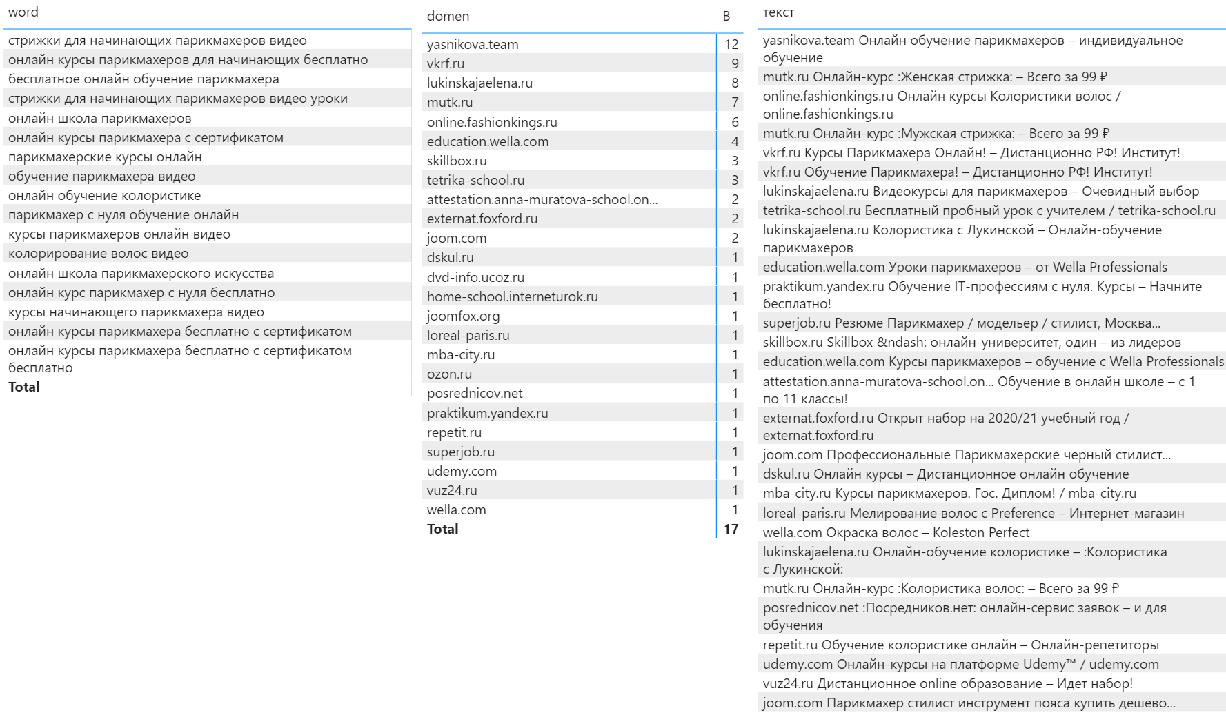Click the "word" column header
Viewport: 1226px width, 715px height.
click(x=23, y=12)
